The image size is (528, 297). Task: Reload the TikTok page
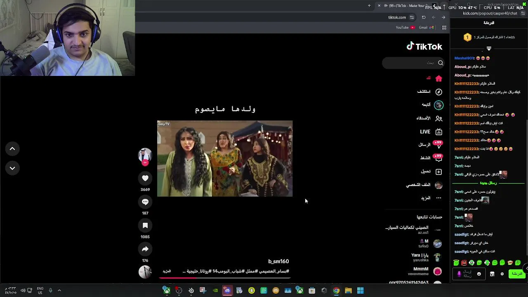[x=424, y=17]
